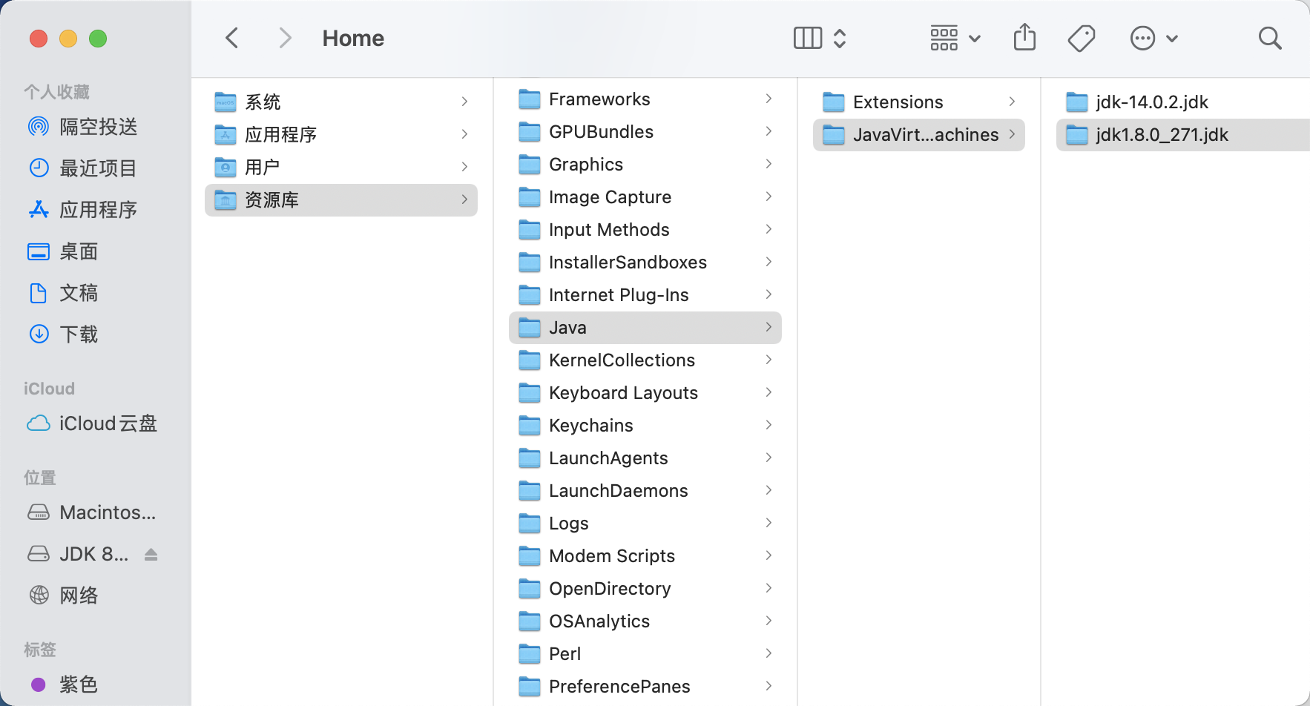Select the Modem Scripts folder
The width and height of the screenshot is (1310, 706).
pos(645,555)
